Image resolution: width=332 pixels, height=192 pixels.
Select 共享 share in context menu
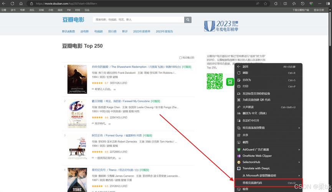point(268,135)
